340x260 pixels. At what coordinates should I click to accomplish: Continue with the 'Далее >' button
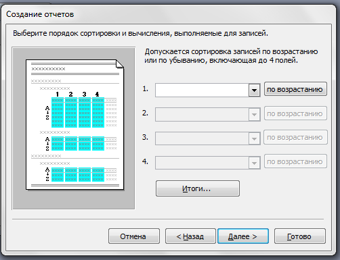coord(243,236)
